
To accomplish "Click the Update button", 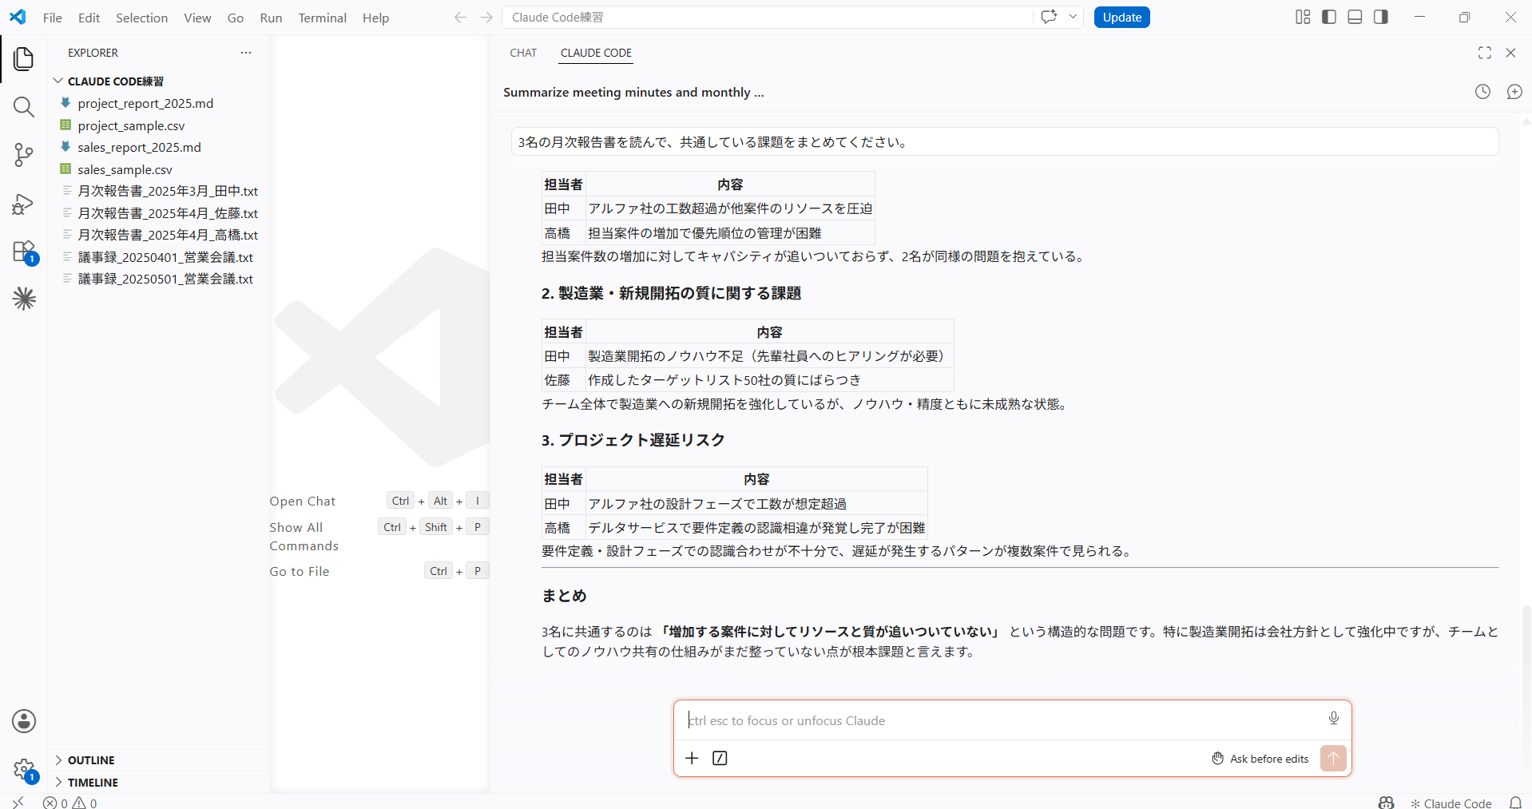I will click(1121, 17).
